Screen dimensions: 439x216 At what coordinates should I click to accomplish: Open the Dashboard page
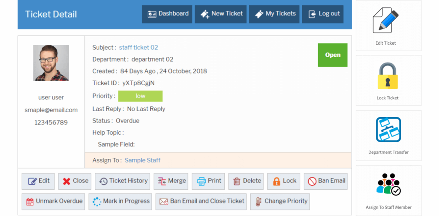click(167, 14)
